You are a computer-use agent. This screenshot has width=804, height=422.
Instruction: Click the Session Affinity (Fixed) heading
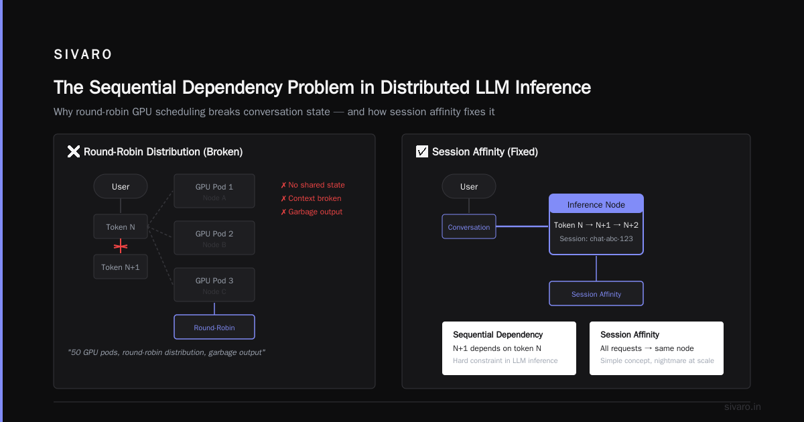(485, 152)
